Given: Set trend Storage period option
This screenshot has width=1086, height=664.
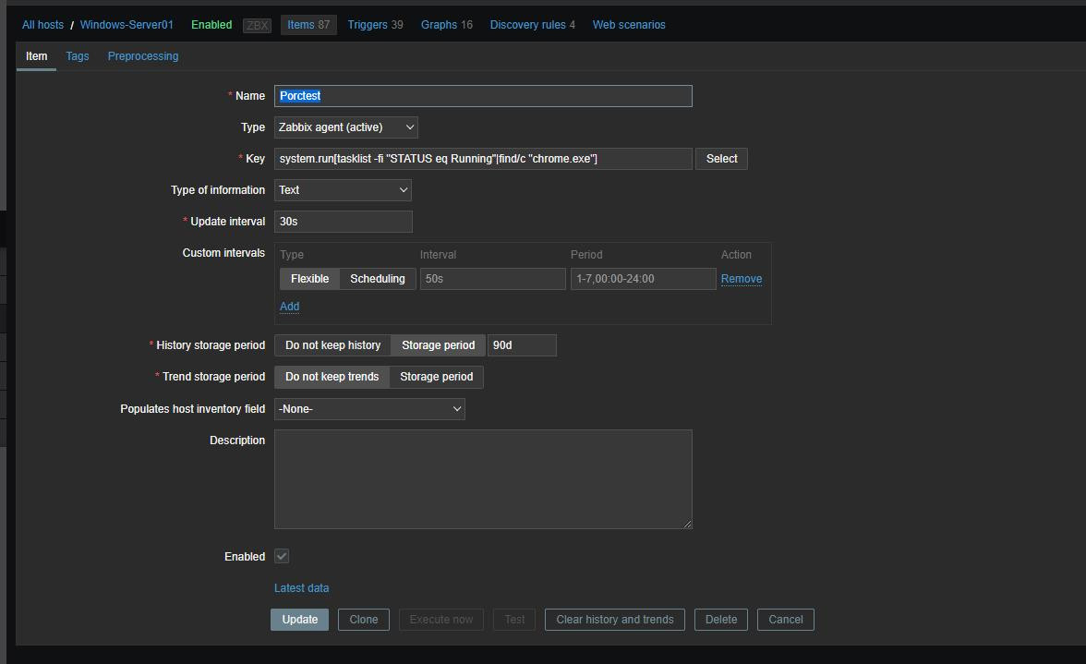Looking at the screenshot, I should (436, 377).
